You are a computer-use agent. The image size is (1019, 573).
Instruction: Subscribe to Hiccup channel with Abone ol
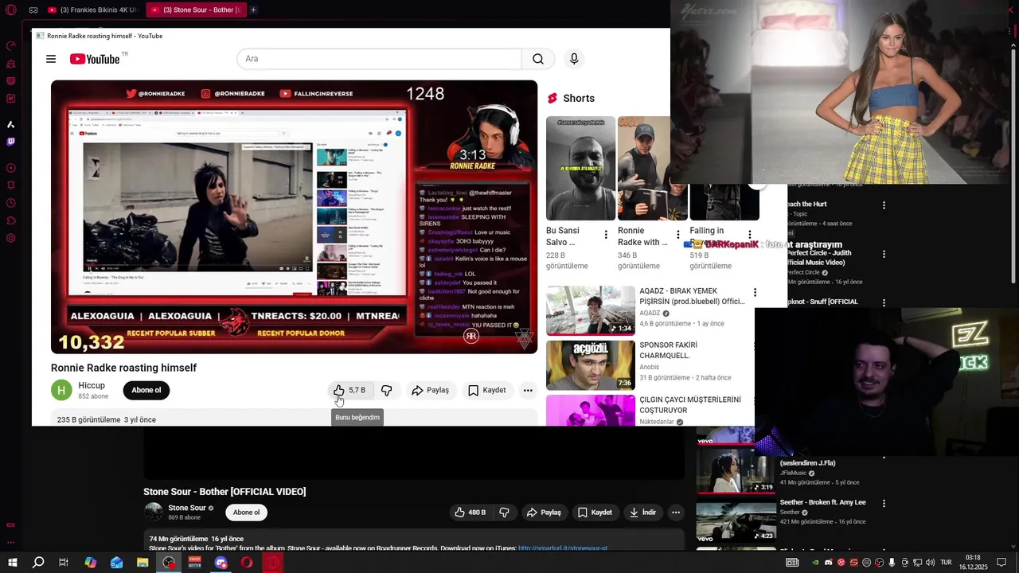146,390
